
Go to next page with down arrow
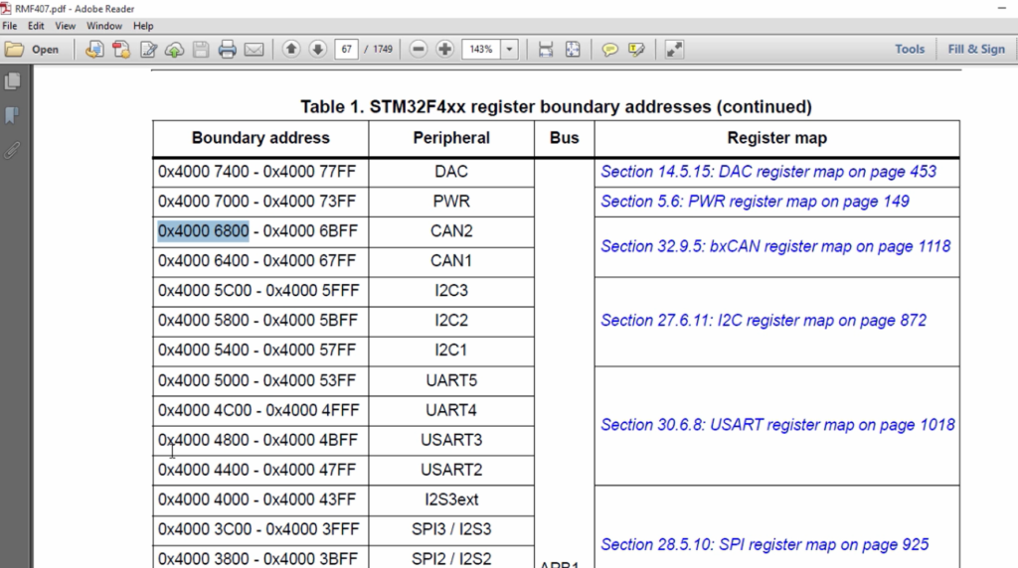(x=317, y=50)
